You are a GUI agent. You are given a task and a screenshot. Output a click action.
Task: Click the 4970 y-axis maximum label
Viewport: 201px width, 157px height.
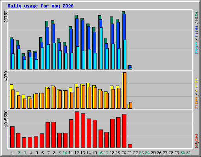(6, 76)
